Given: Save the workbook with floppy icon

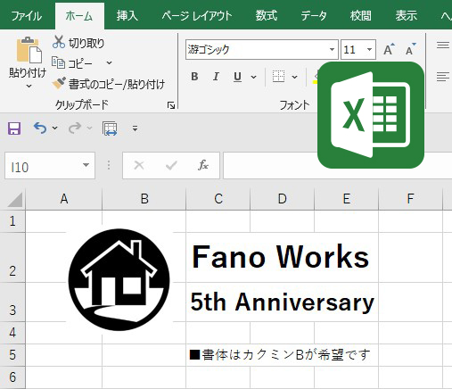Looking at the screenshot, I should coord(14,128).
